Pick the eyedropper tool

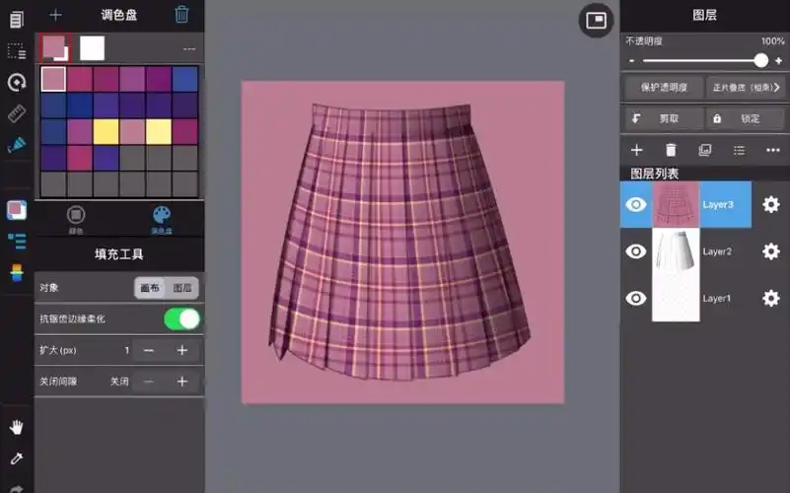pyautogui.click(x=16, y=458)
